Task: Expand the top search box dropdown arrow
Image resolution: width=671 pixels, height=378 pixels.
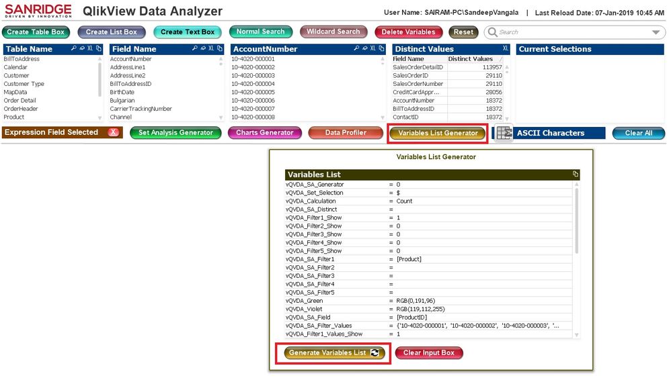Action: [x=656, y=32]
